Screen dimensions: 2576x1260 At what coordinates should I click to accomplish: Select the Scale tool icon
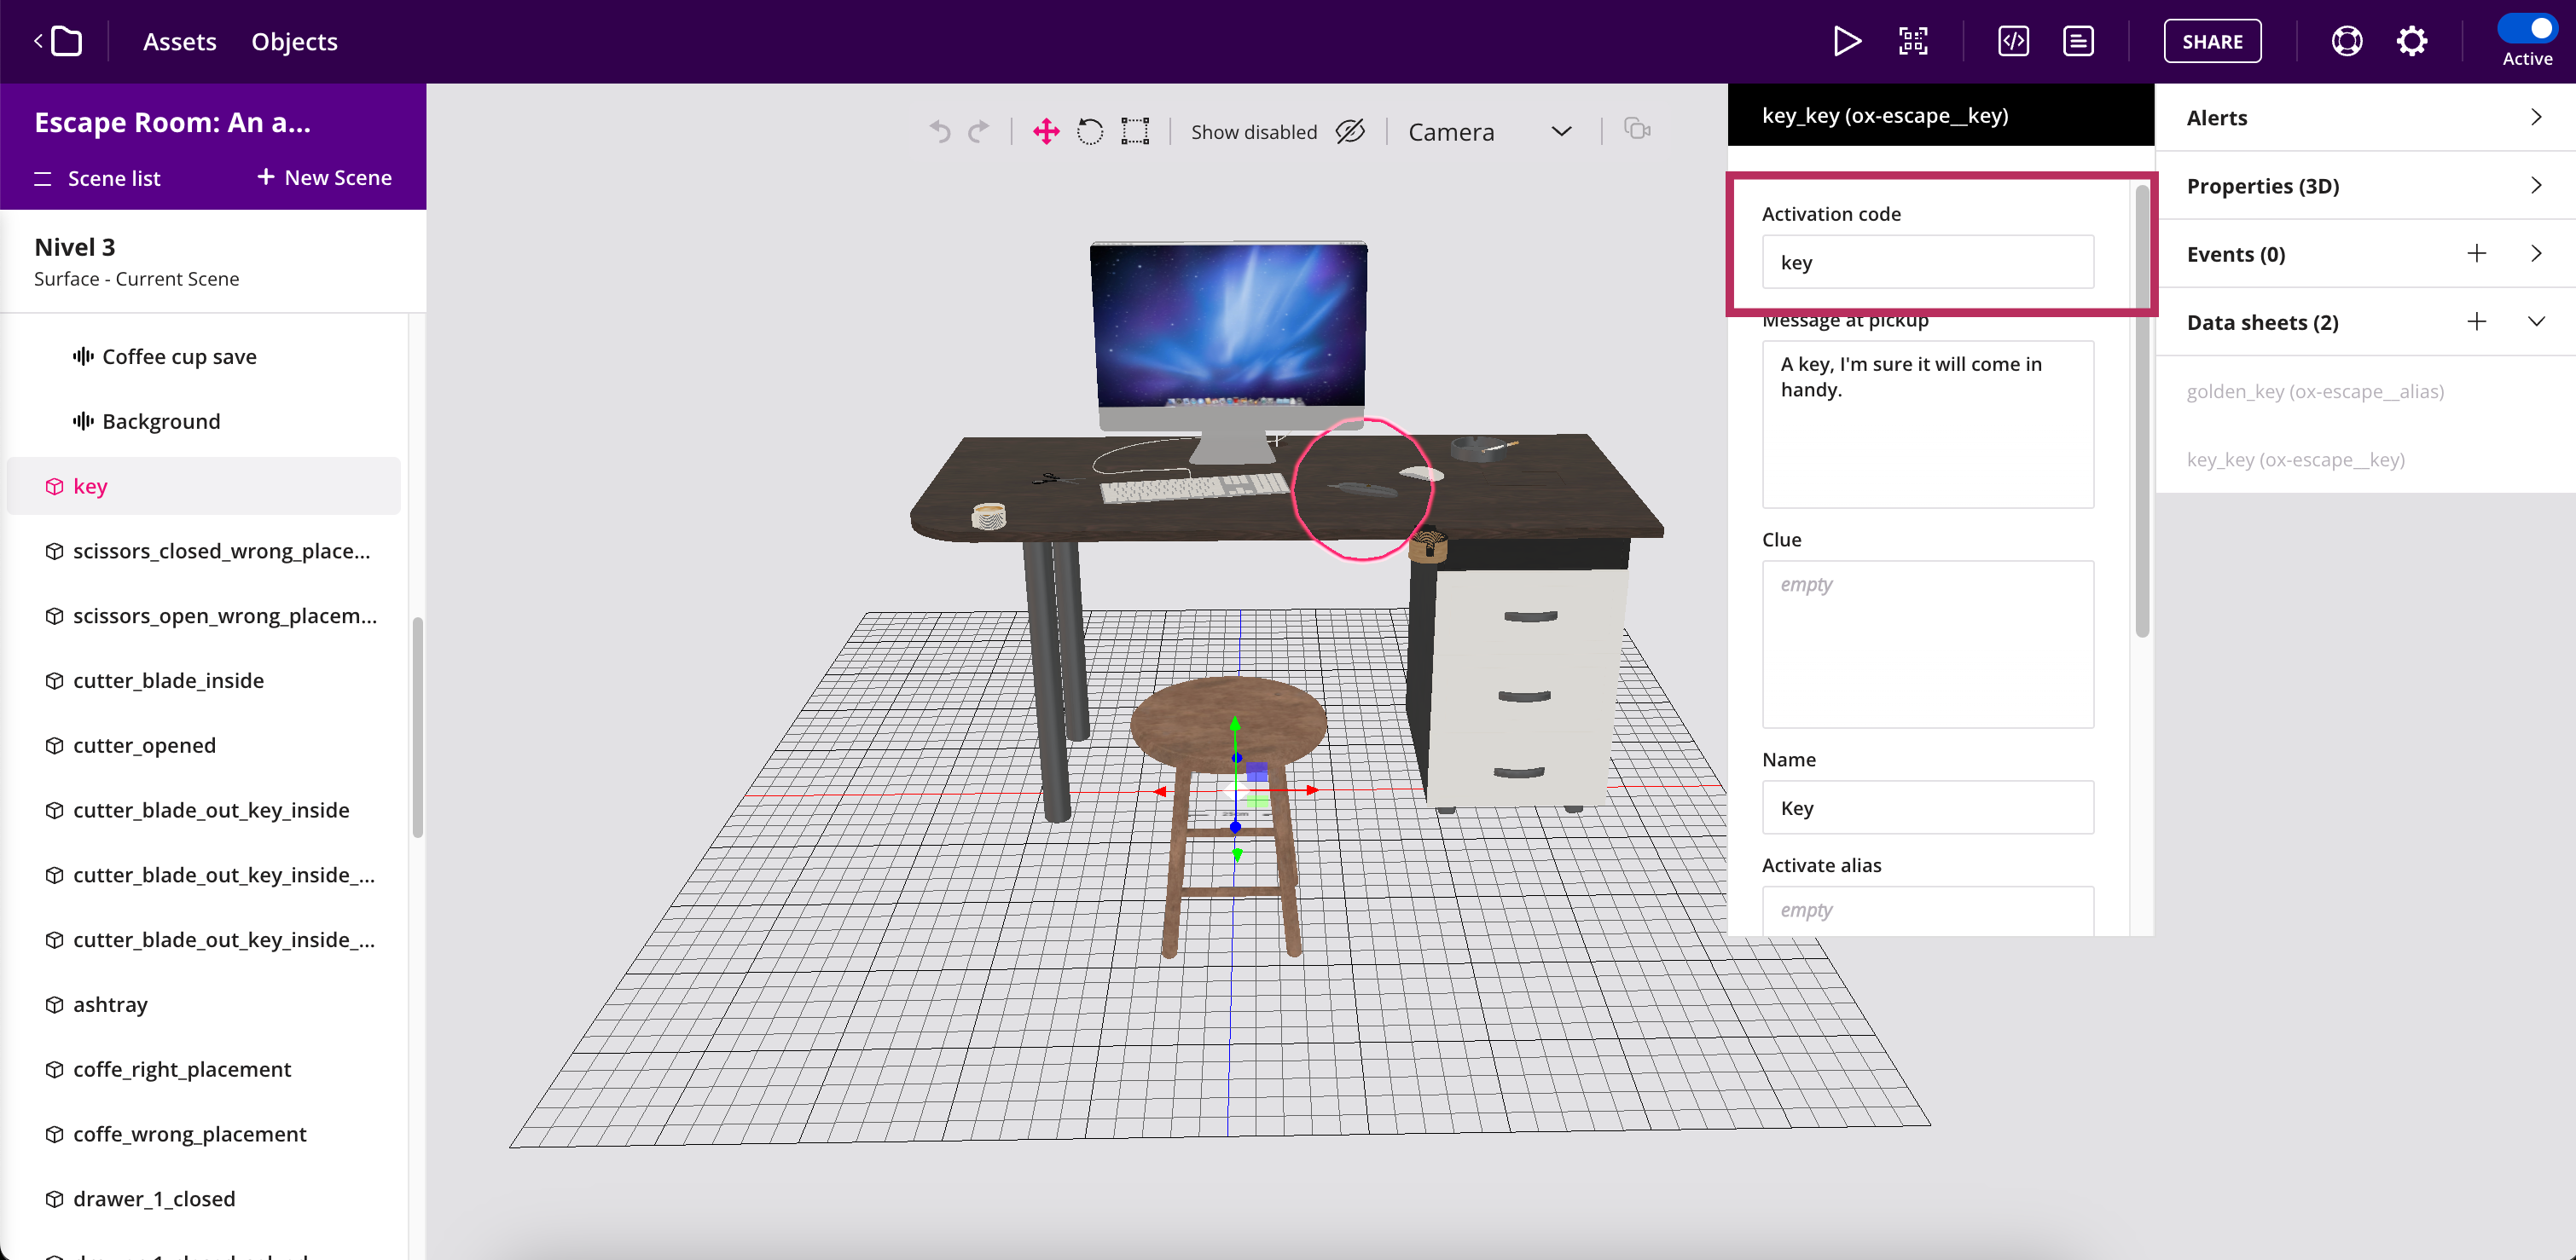[x=1135, y=131]
